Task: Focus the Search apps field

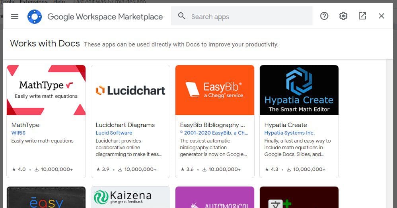Action: coord(242,16)
